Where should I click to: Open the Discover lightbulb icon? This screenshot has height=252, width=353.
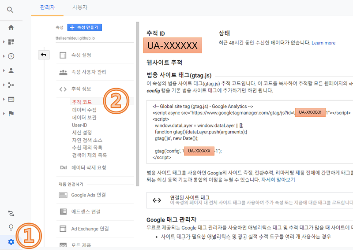[x=11, y=227]
